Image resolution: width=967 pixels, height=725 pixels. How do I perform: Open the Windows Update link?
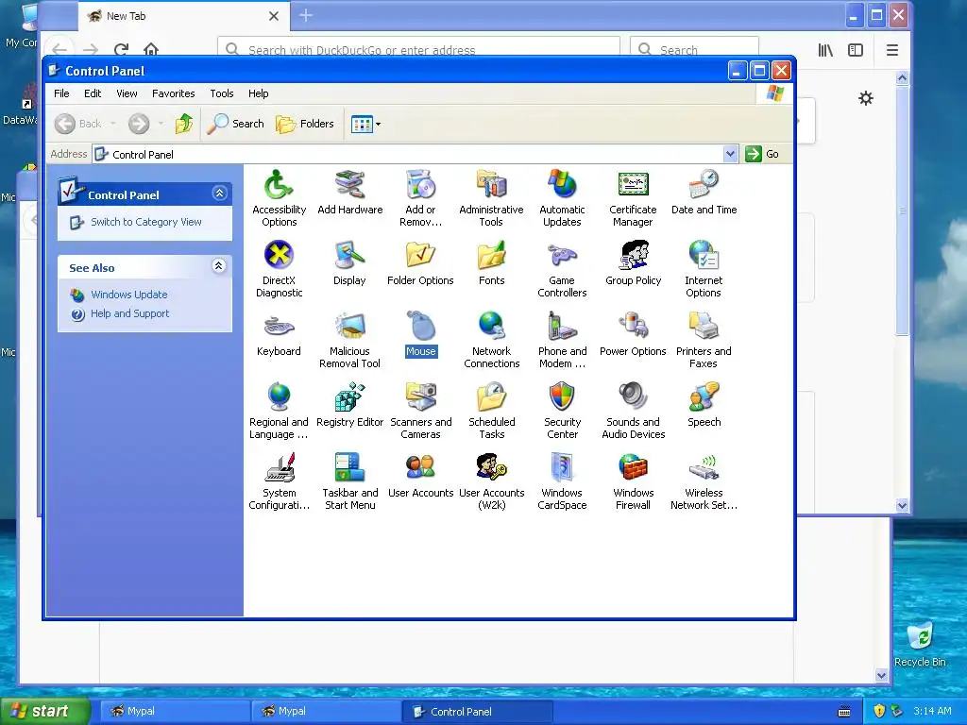(128, 295)
